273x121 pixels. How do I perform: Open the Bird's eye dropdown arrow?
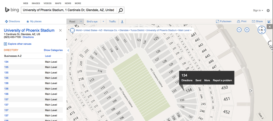click(x=103, y=21)
